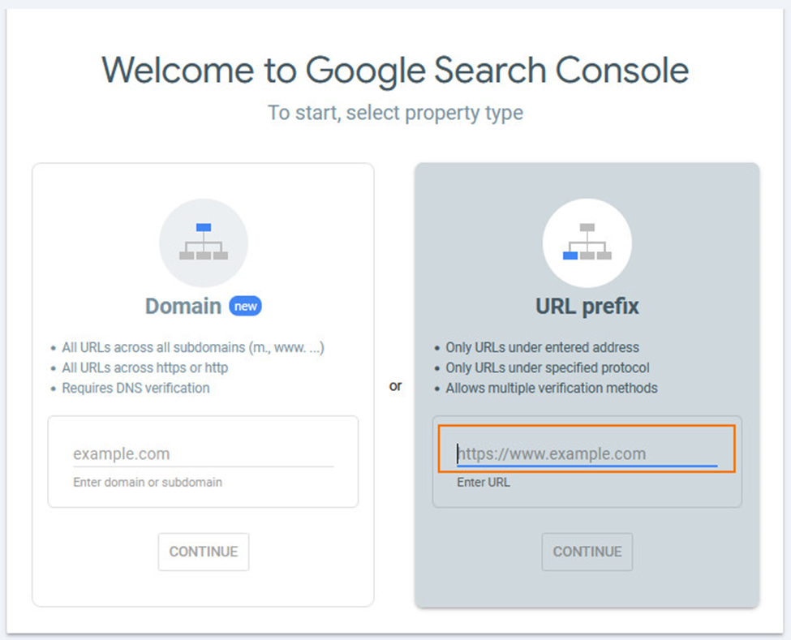Screen dimensions: 791x640
Task: Click "Only URLs under entered address" bullet
Action: (542, 347)
